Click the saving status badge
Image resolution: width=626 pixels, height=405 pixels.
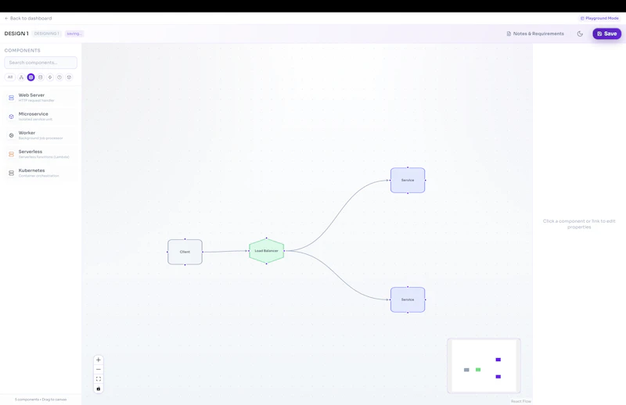74,34
